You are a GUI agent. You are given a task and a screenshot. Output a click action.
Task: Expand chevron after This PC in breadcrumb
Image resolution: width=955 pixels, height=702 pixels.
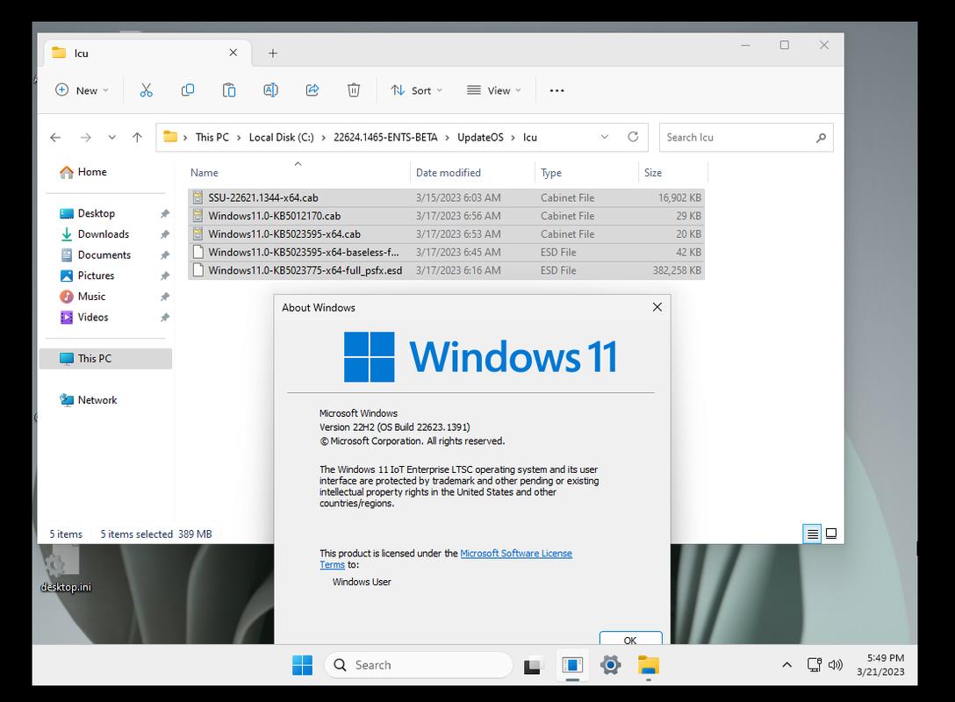click(240, 138)
